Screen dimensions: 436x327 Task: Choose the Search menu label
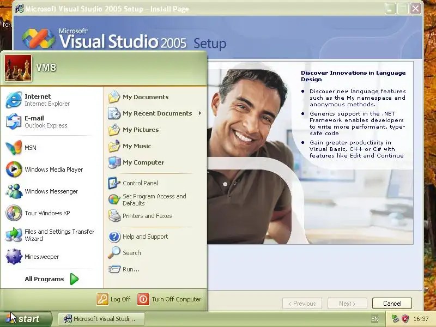point(131,253)
